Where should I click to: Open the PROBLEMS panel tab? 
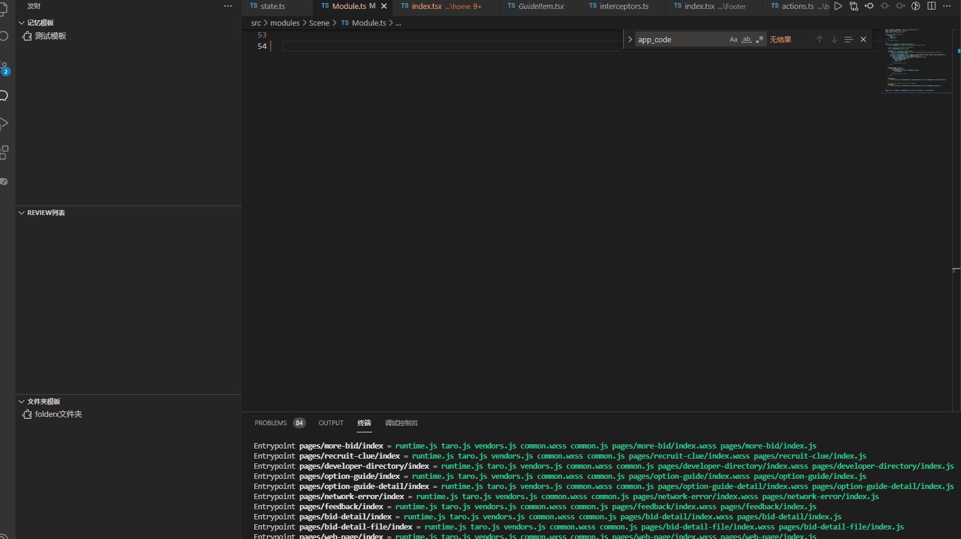point(271,423)
